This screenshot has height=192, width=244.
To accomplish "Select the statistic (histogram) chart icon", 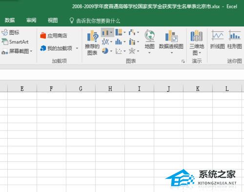I will click(x=119, y=42).
